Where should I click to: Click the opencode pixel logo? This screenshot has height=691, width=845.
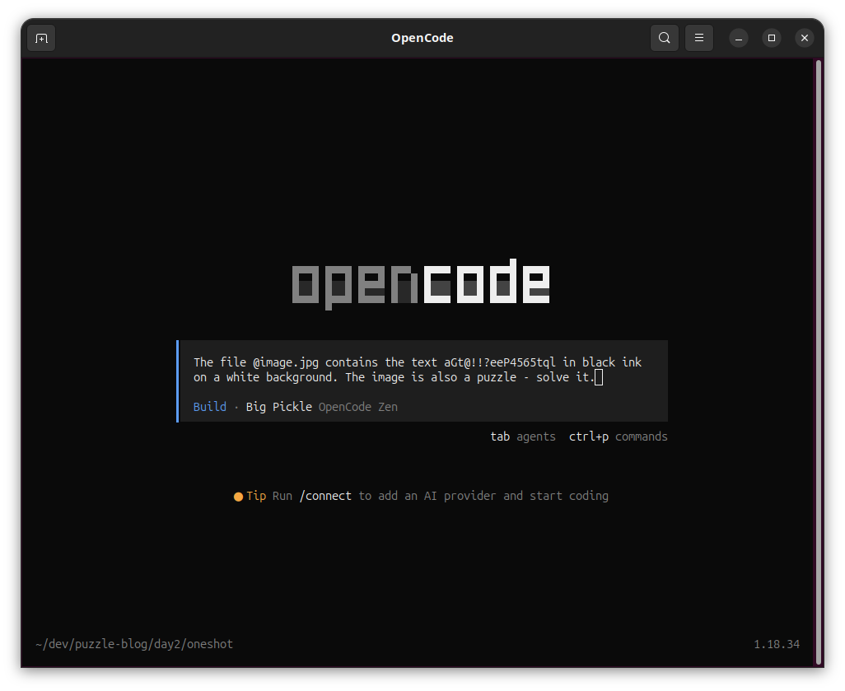(x=421, y=284)
